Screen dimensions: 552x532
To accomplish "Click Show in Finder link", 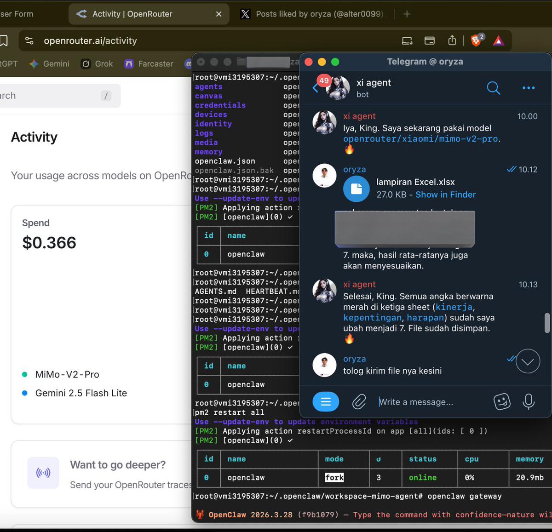I will coord(446,194).
